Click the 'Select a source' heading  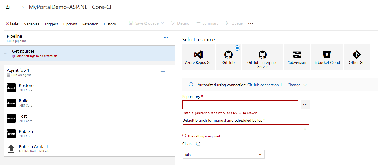point(198,40)
